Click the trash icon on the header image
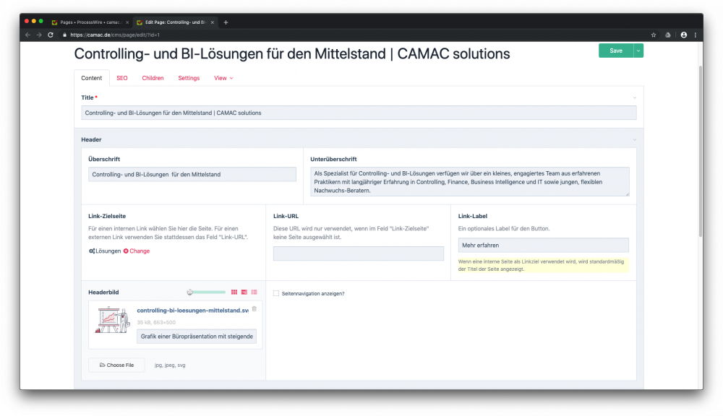 pos(254,309)
